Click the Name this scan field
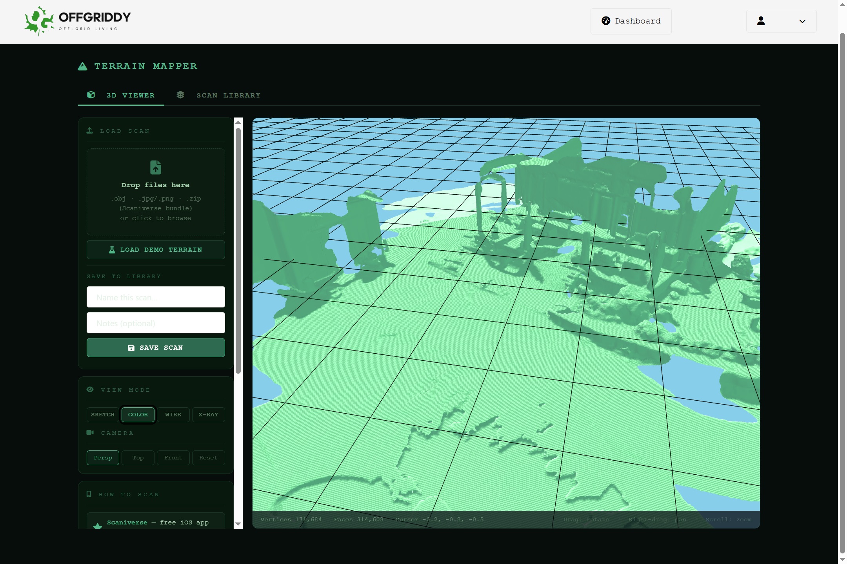 pyautogui.click(x=156, y=297)
